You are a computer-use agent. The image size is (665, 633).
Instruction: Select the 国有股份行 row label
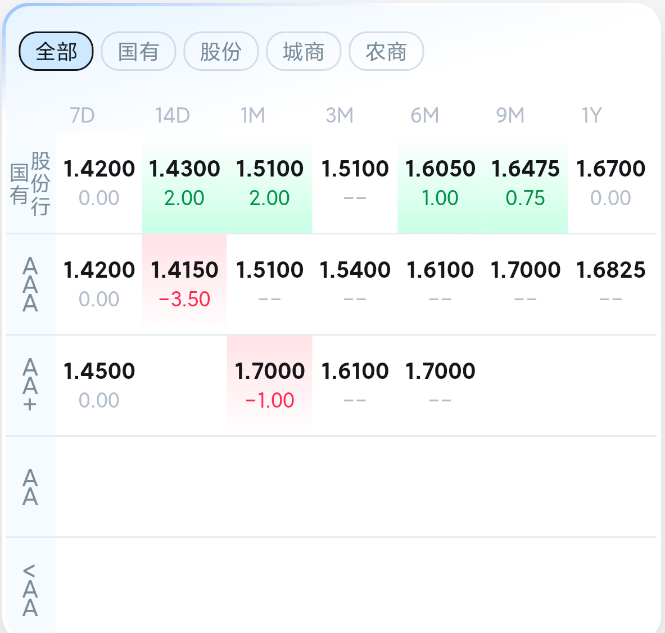[30, 183]
